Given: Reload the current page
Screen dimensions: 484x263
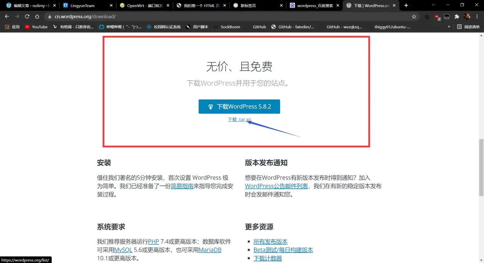Looking at the screenshot, I should pyautogui.click(x=27, y=17).
